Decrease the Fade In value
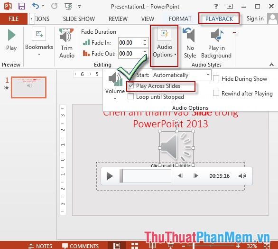The height and width of the screenshot is (249, 278). click(145, 45)
